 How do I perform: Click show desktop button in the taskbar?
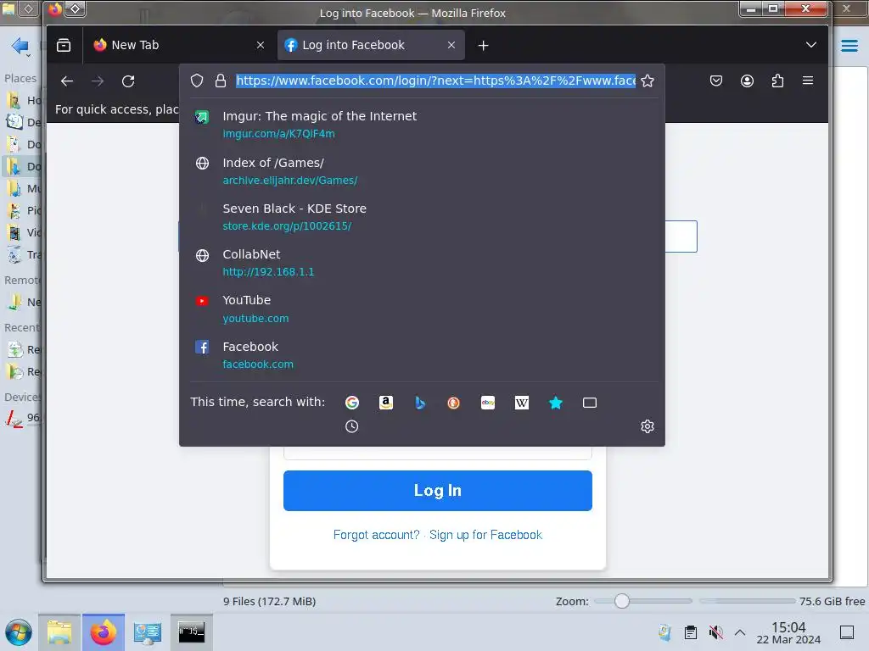(x=847, y=632)
